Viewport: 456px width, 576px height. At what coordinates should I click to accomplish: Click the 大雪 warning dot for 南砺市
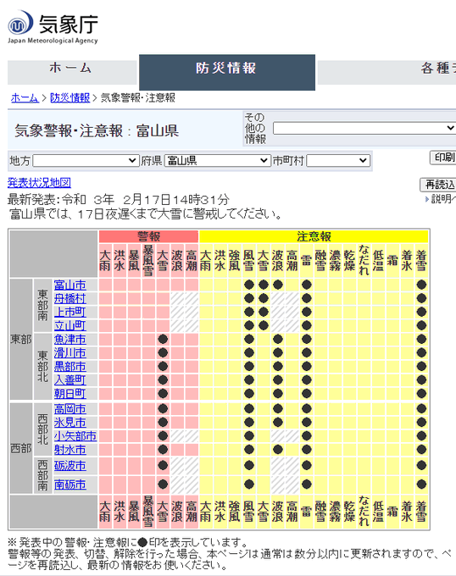pos(163,485)
